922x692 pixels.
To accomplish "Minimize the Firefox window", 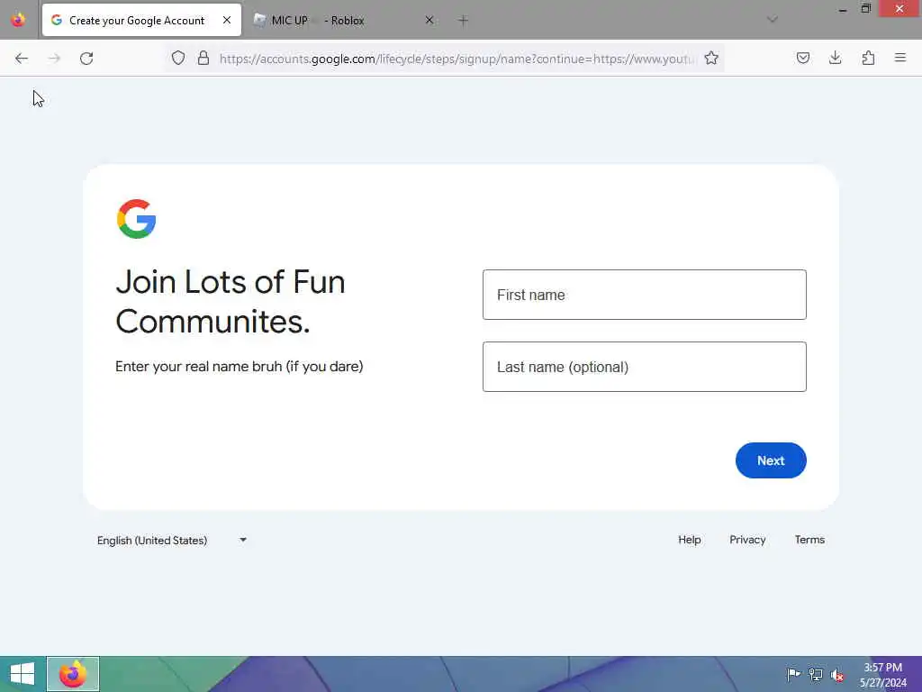I will [842, 9].
